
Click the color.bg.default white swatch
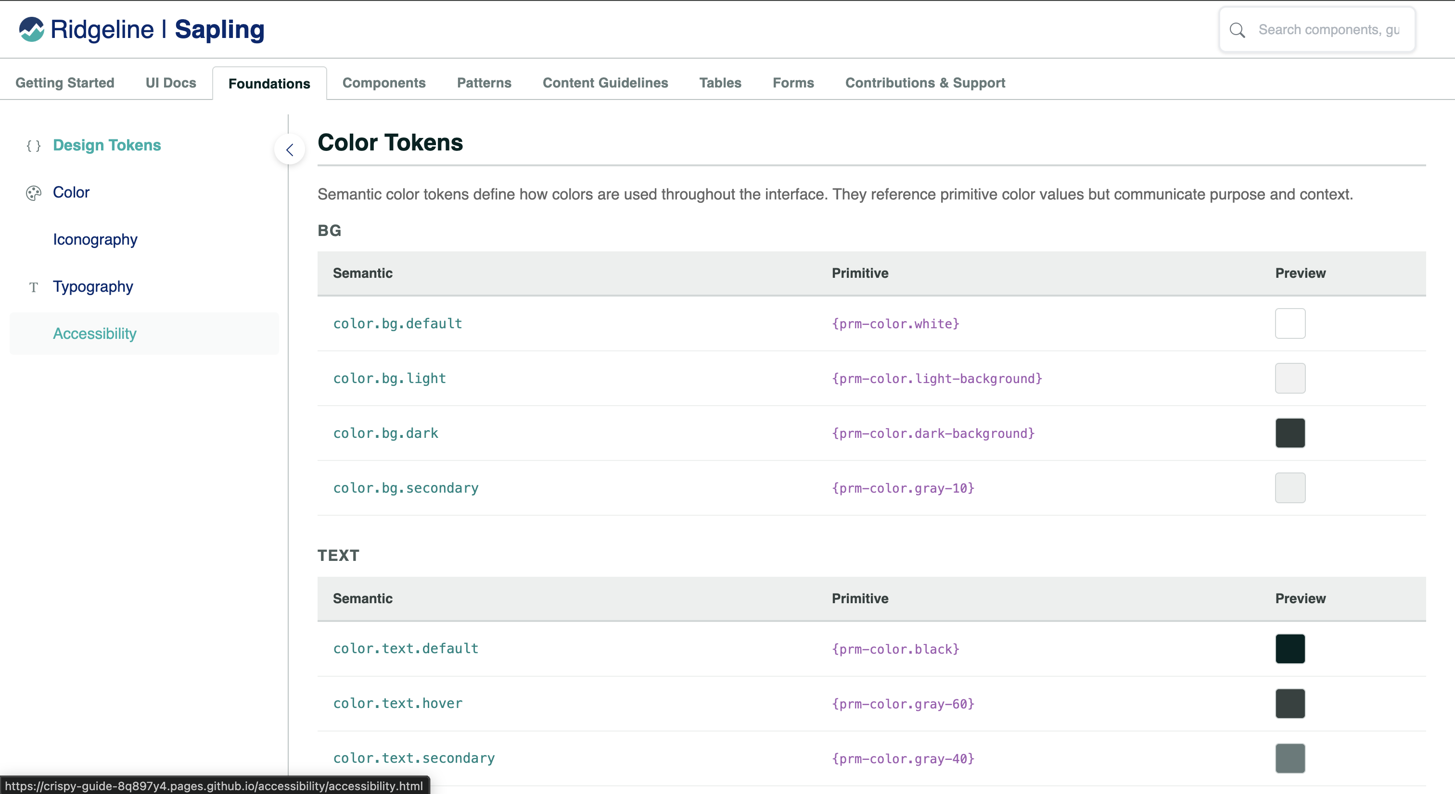tap(1290, 323)
